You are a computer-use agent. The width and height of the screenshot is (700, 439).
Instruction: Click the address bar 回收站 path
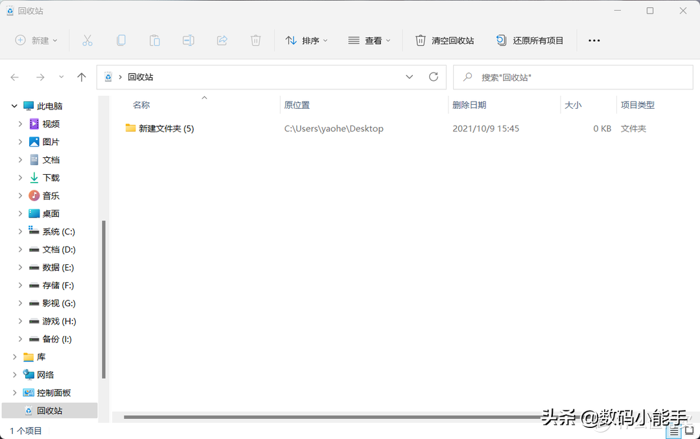(x=141, y=77)
